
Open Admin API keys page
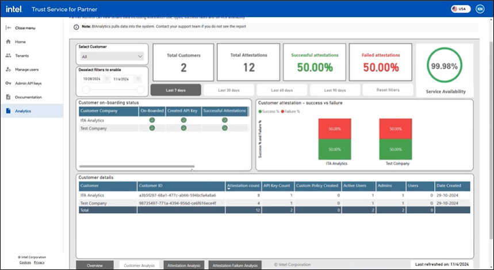tap(32, 83)
